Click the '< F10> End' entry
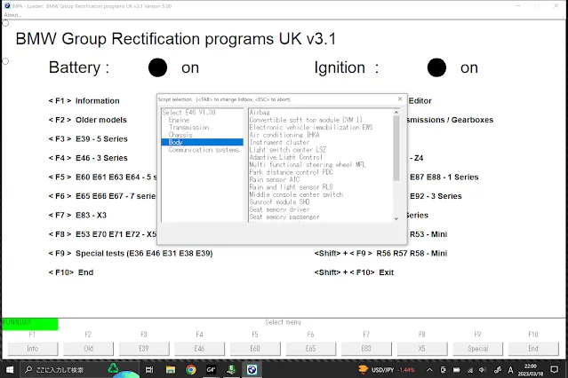568x378 pixels. (71, 272)
